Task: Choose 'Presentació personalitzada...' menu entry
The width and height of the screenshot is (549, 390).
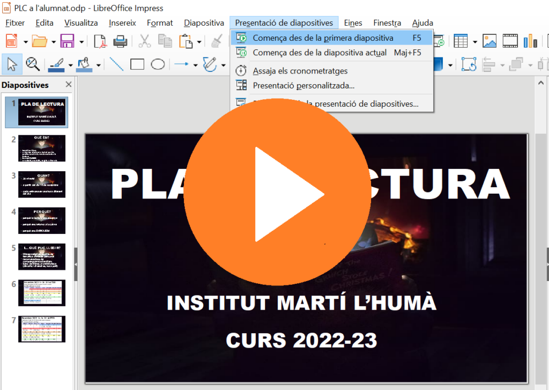Action: 303,85
